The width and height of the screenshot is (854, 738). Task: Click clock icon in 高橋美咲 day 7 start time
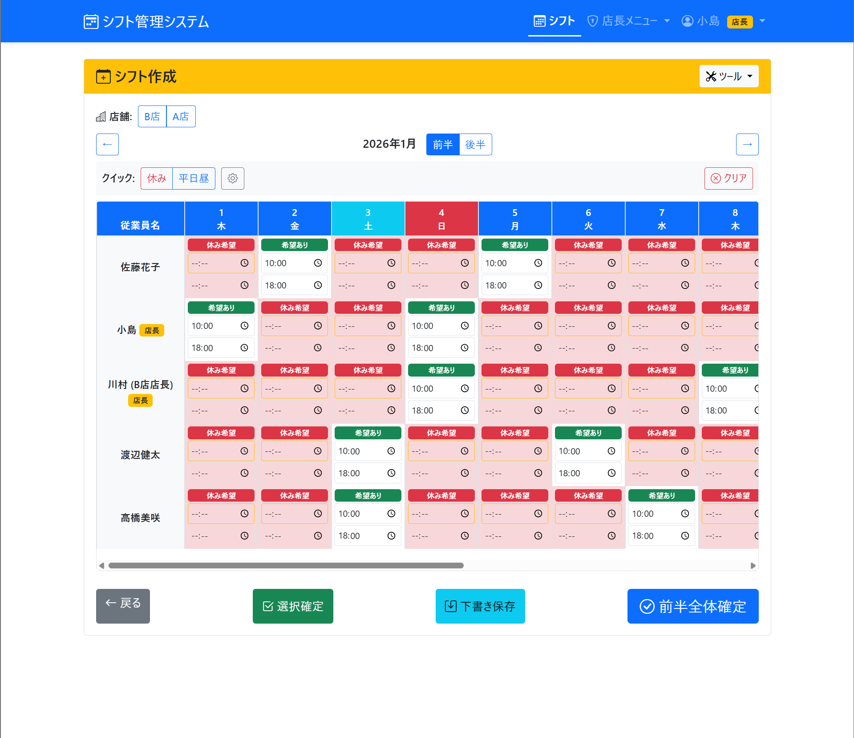[x=685, y=514]
